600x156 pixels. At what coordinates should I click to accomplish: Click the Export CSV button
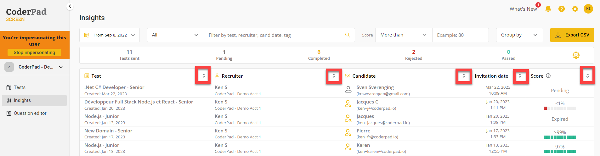point(572,35)
